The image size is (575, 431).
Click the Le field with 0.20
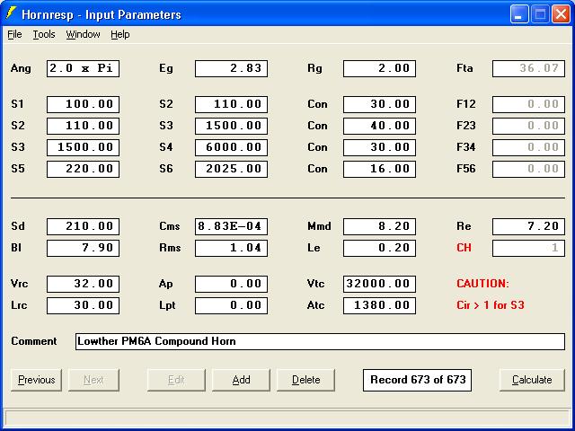379,248
